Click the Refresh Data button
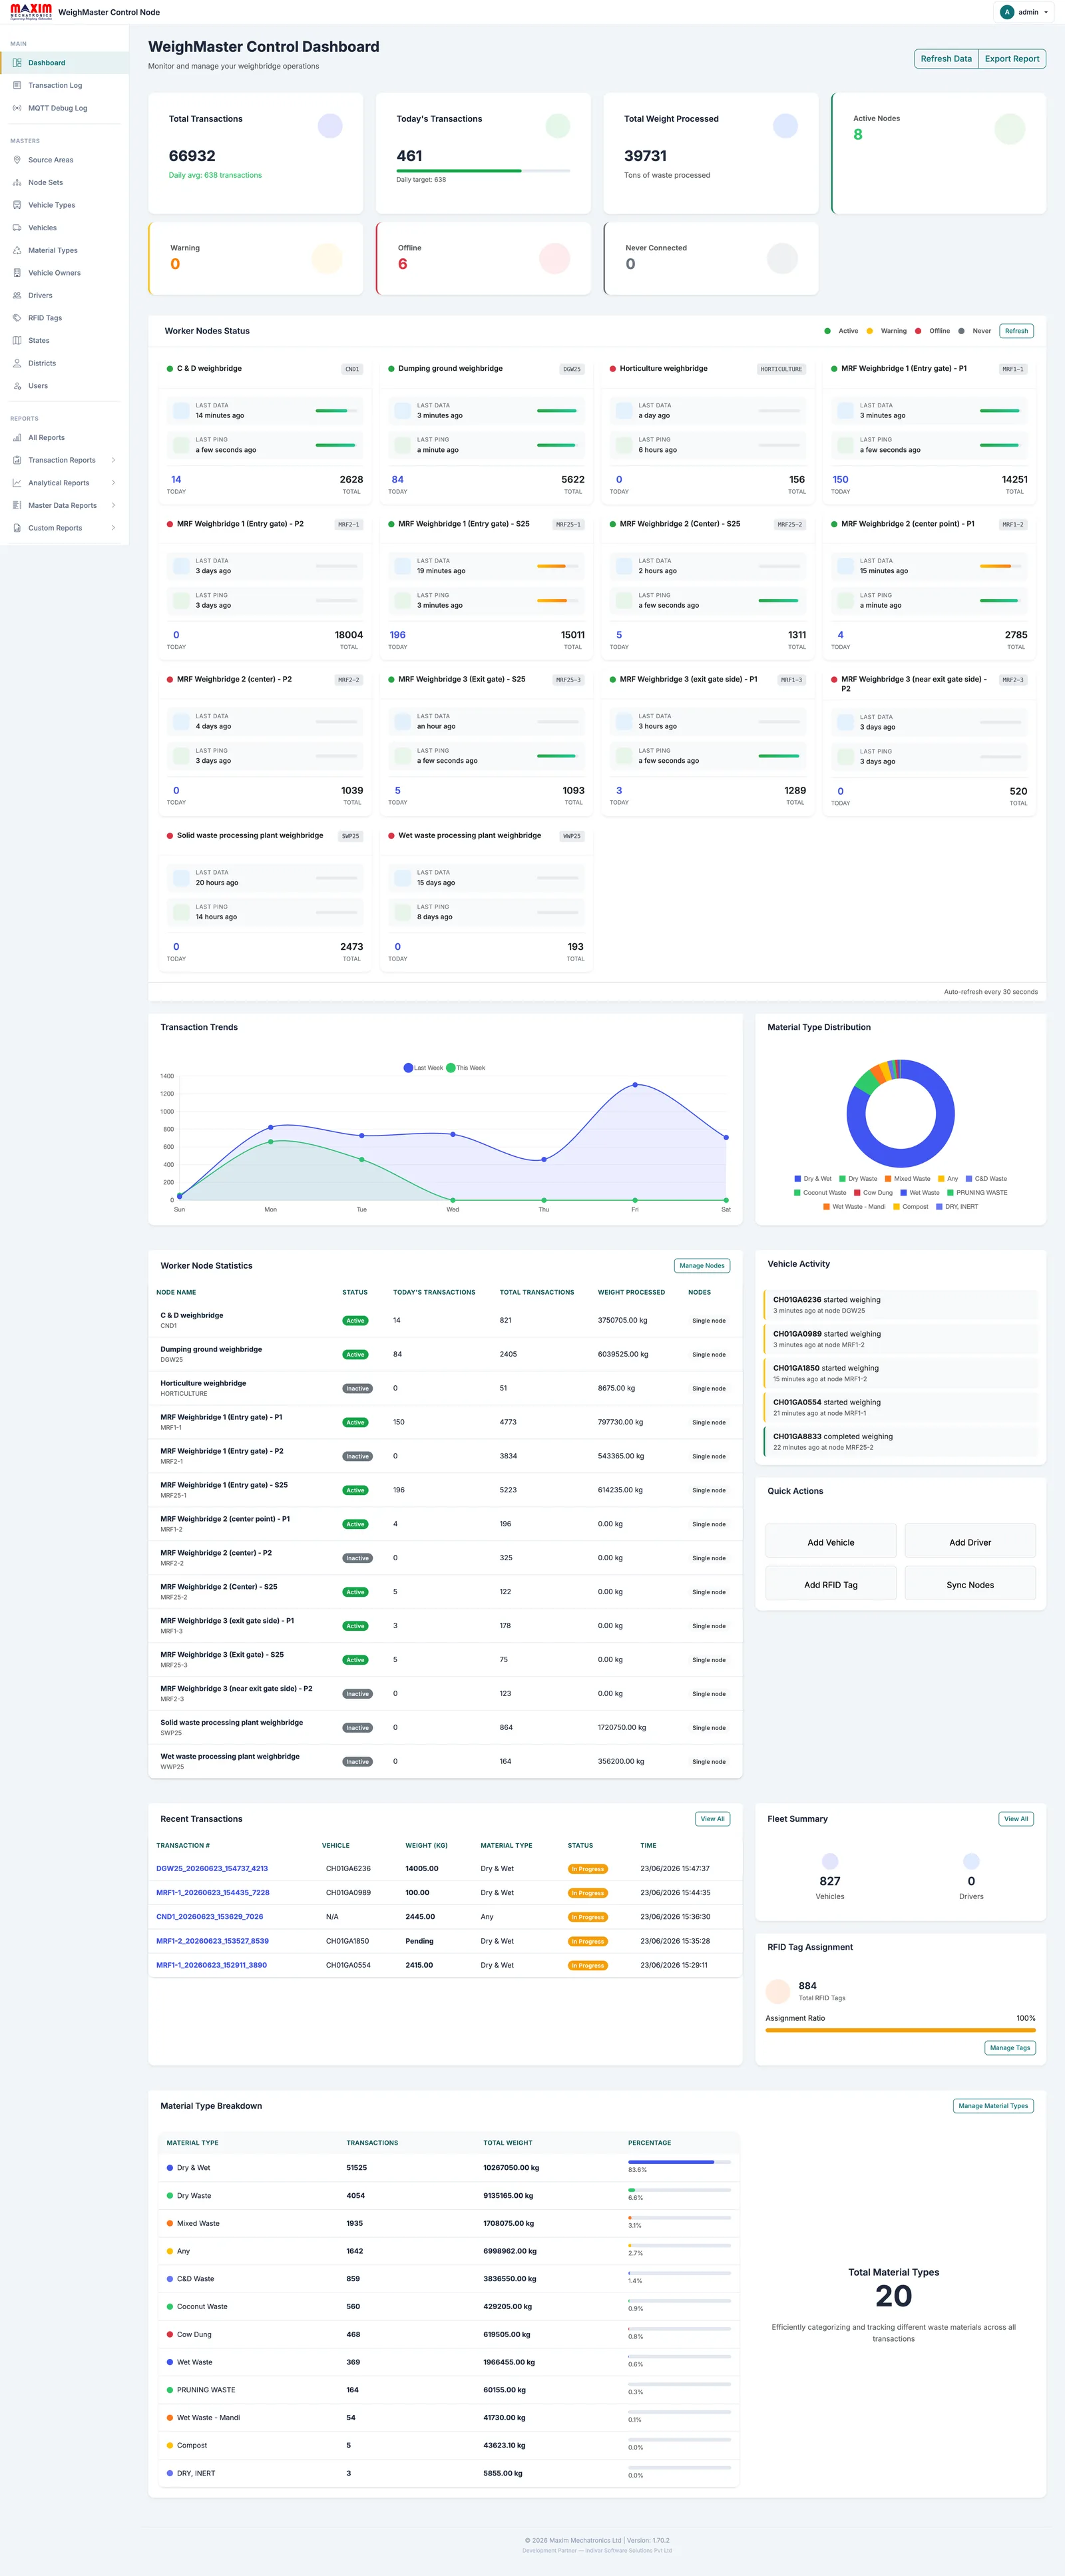Viewport: 1065px width, 2576px height. [946, 59]
